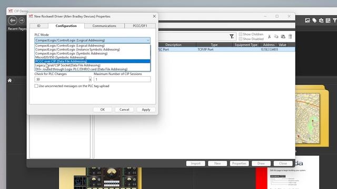The image size is (337, 189).
Task: Click the cut scissors icon
Action: (269, 37)
